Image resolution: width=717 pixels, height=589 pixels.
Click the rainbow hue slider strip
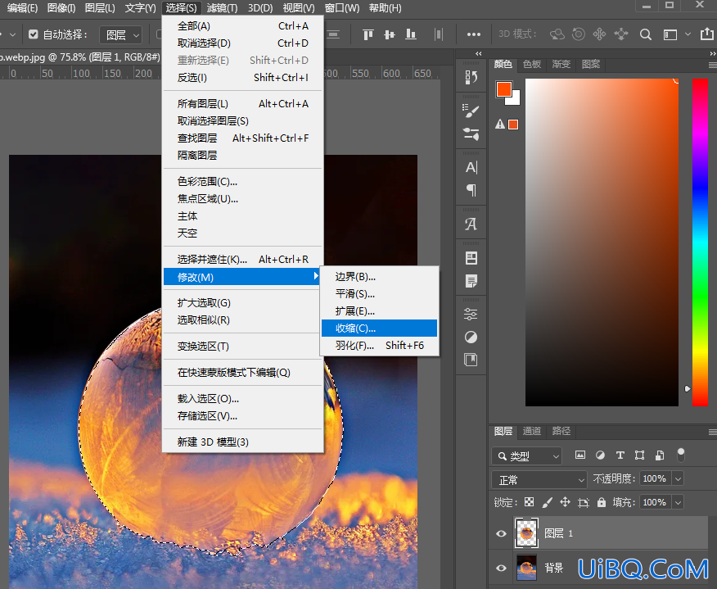click(700, 242)
